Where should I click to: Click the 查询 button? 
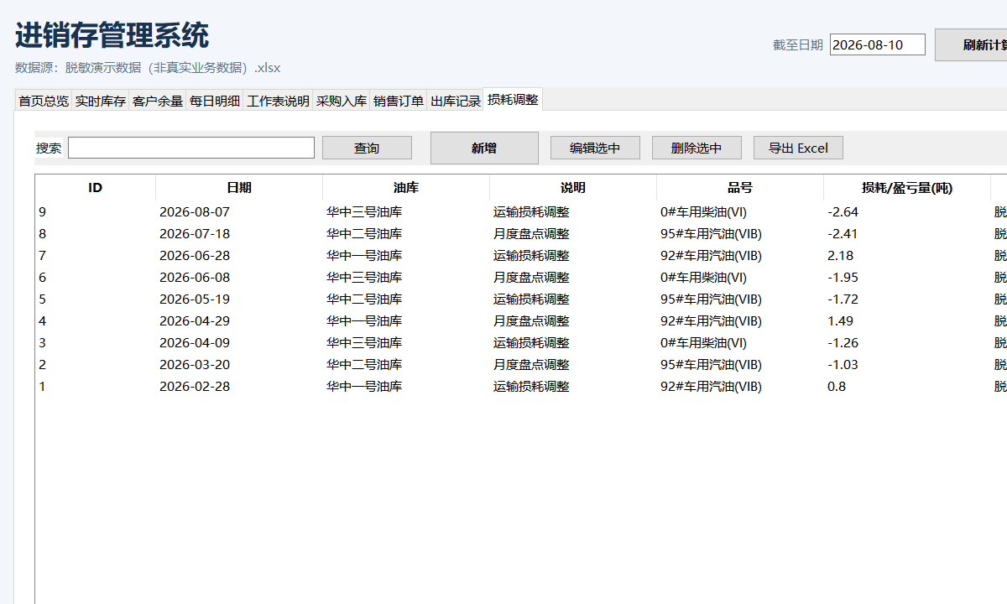367,148
